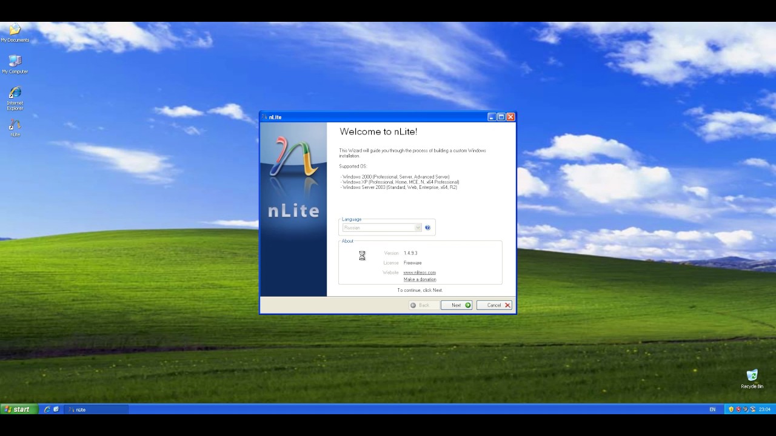Minimize the nLite window

point(492,117)
